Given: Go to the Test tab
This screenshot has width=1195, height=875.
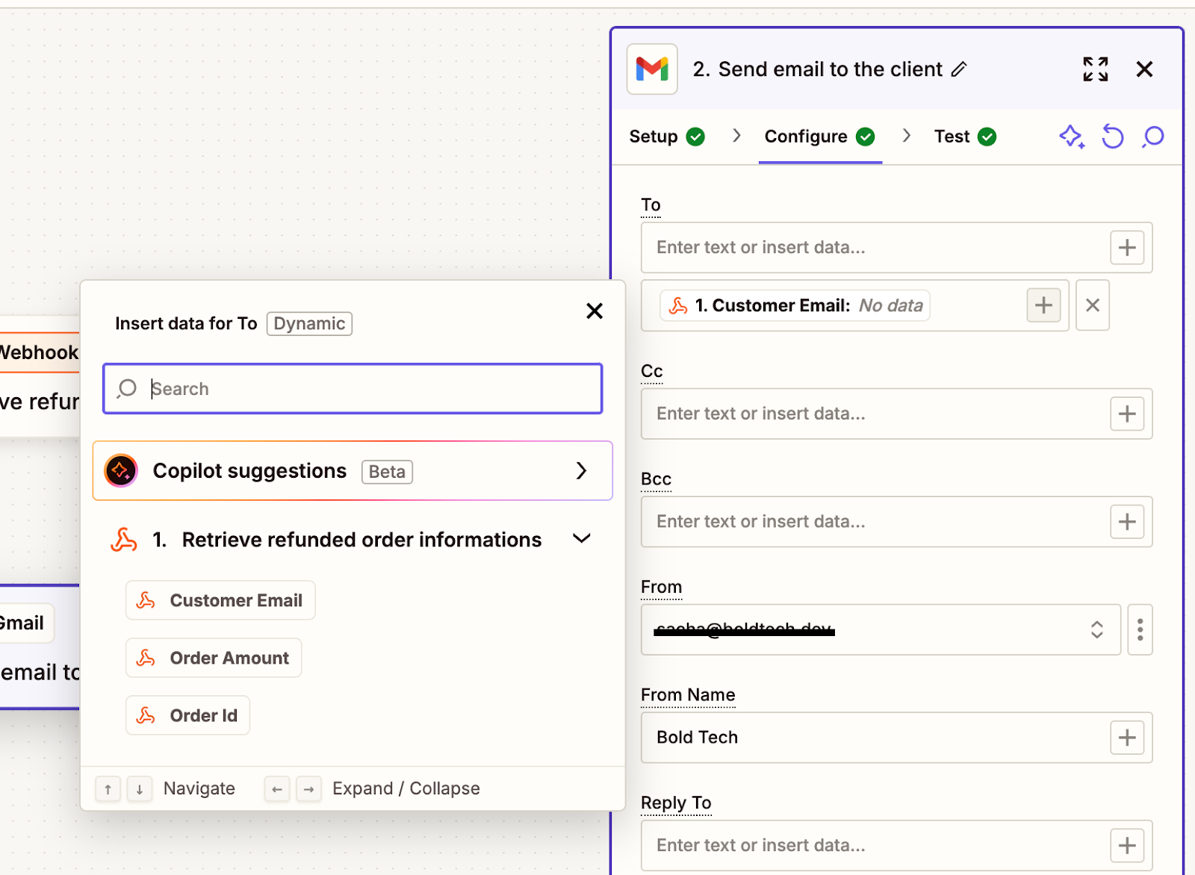Looking at the screenshot, I should tap(965, 137).
